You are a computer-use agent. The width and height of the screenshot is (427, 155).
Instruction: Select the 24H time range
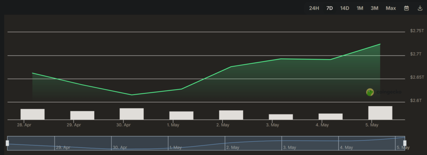[x=314, y=8]
